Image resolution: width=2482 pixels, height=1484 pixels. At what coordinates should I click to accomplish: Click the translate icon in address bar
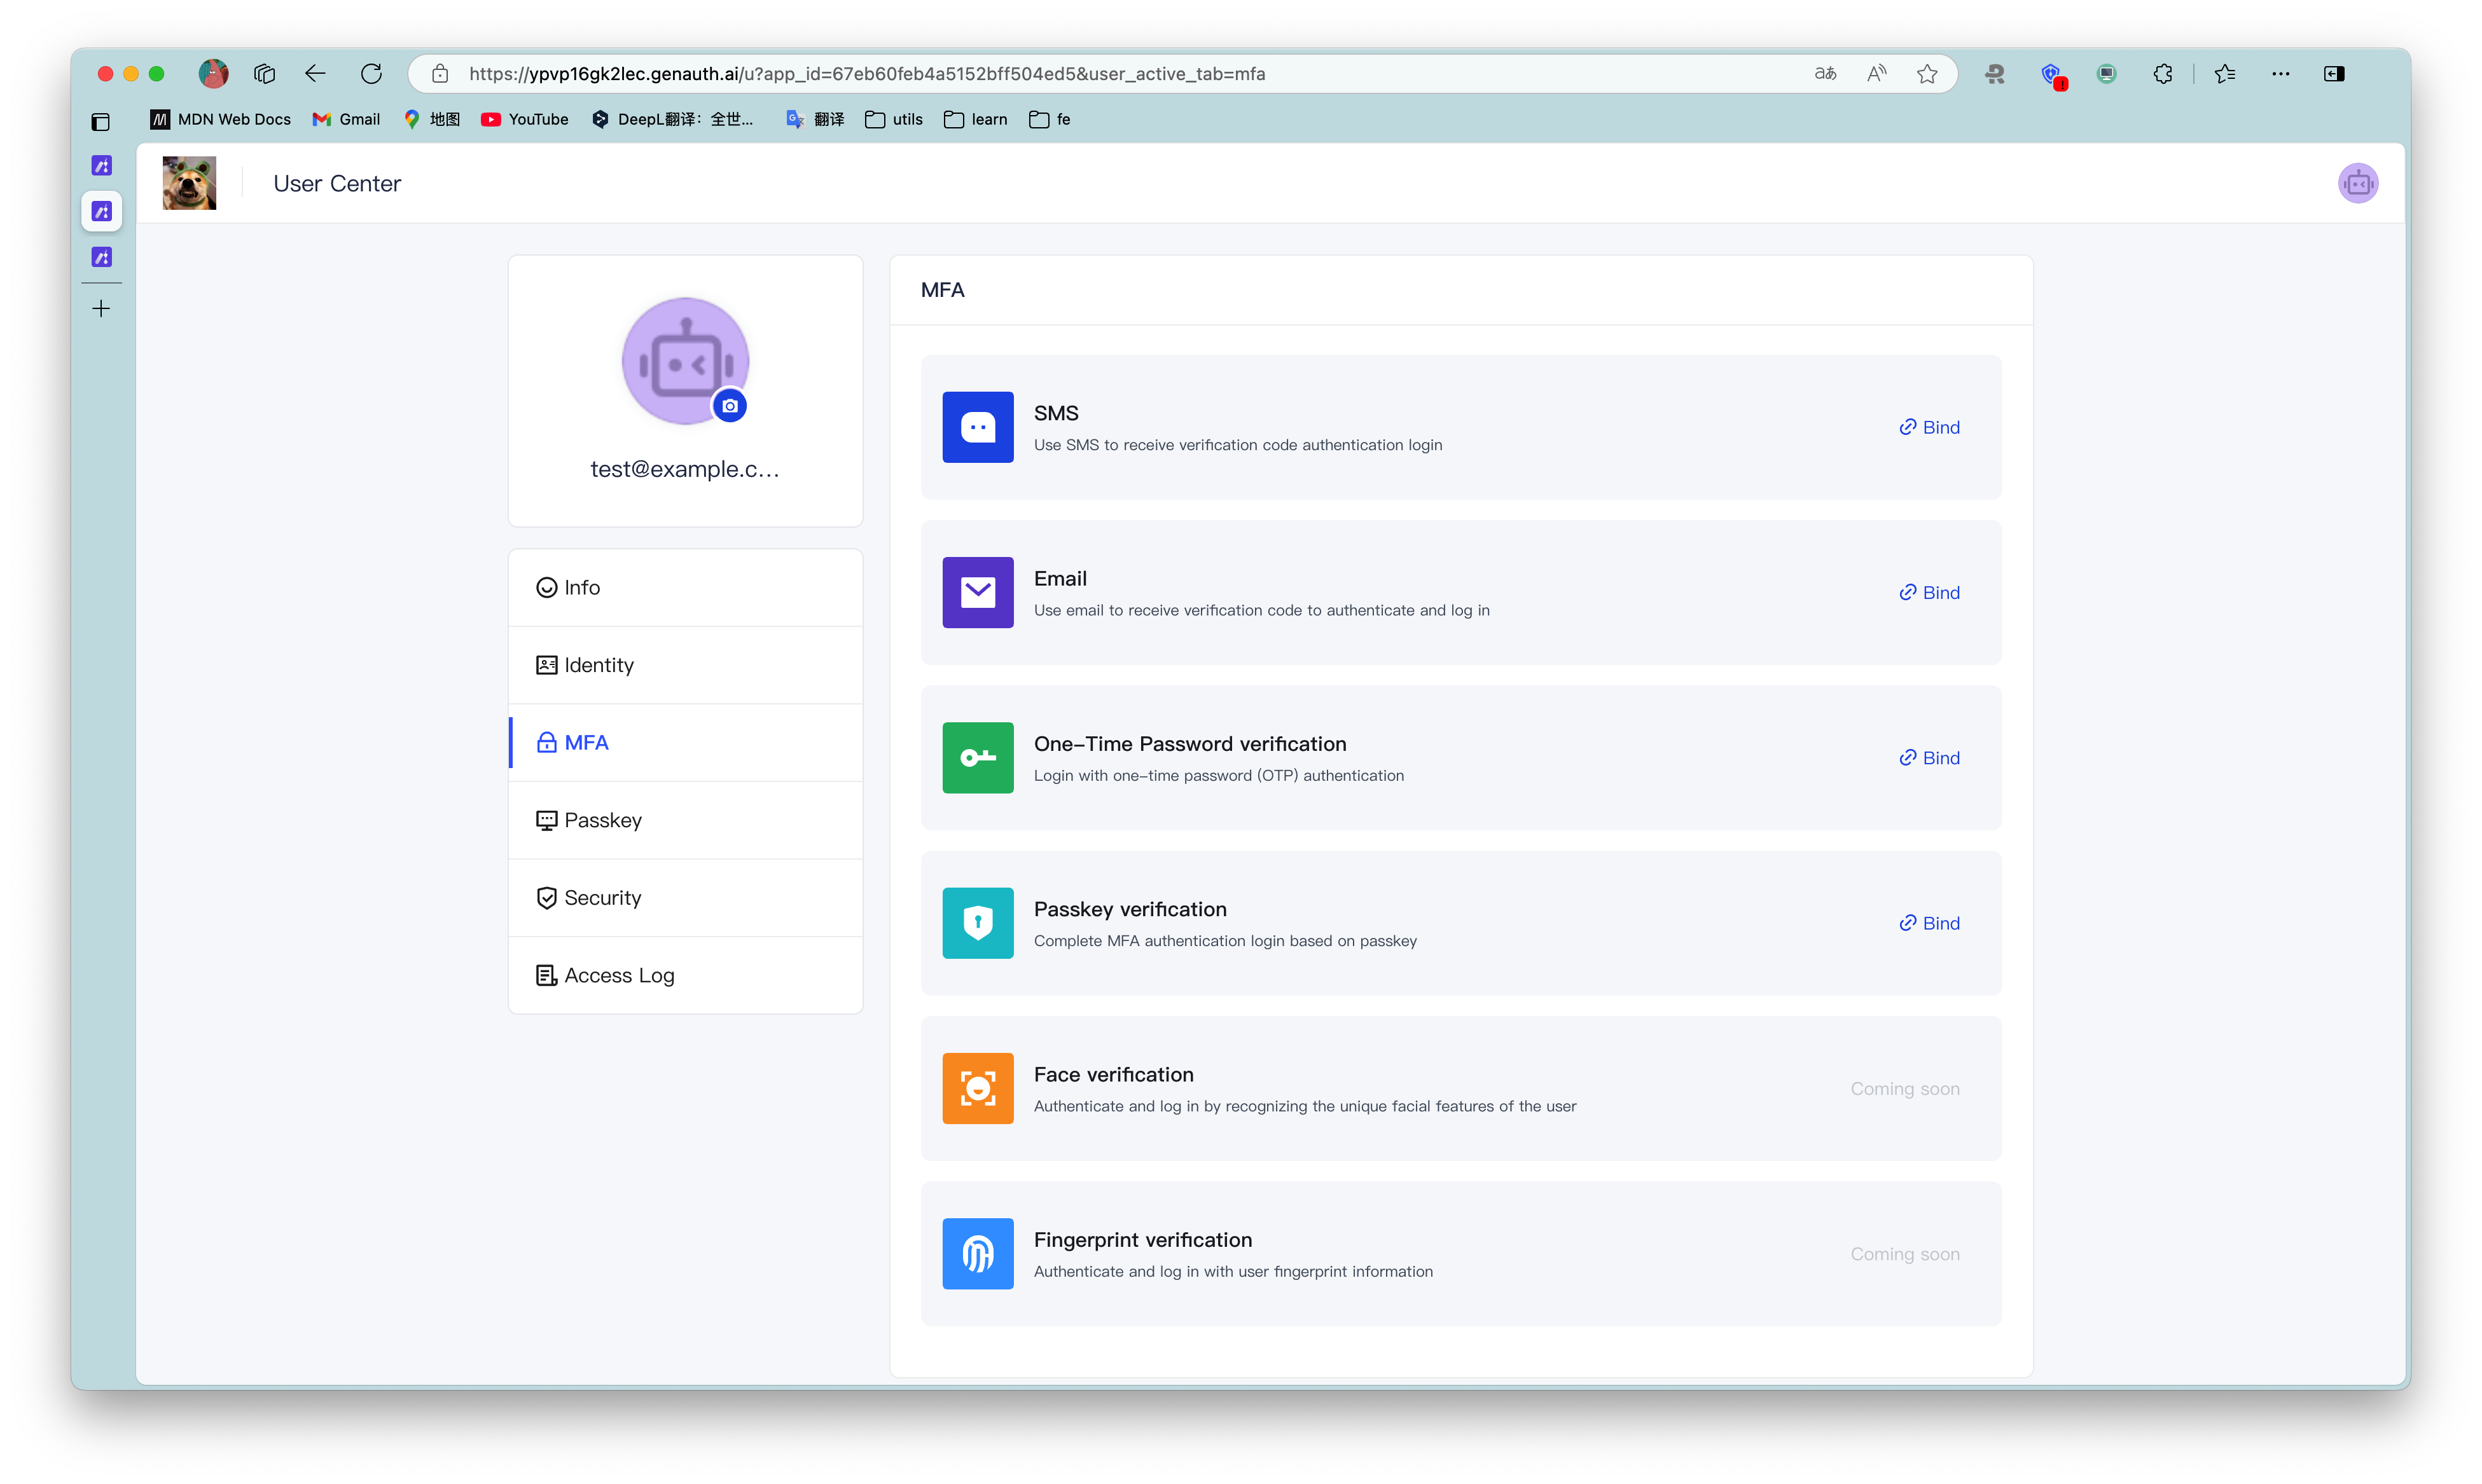coord(1826,73)
